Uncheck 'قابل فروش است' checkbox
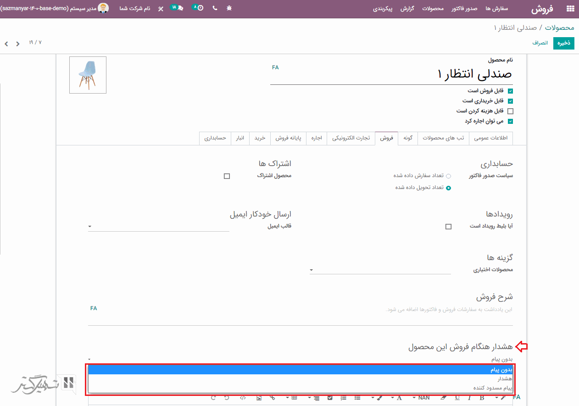 [510, 91]
